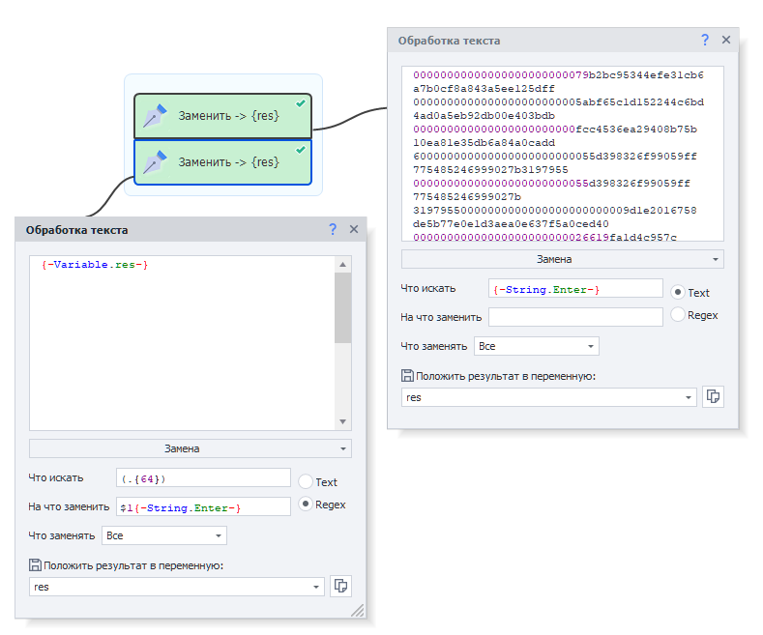Click save icon beside left Положить результат label

pos(35,565)
